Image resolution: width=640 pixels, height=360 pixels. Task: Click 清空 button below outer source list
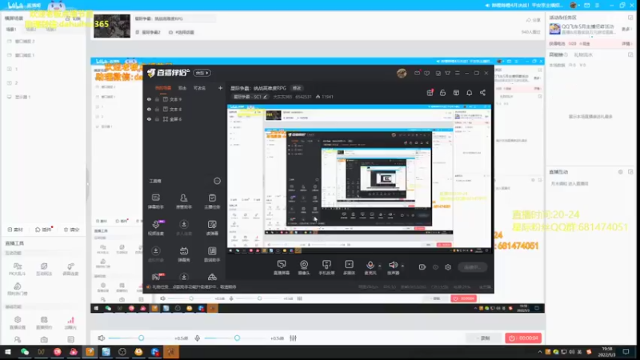click(71, 230)
